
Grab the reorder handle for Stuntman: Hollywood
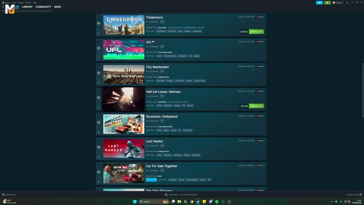[99, 122]
